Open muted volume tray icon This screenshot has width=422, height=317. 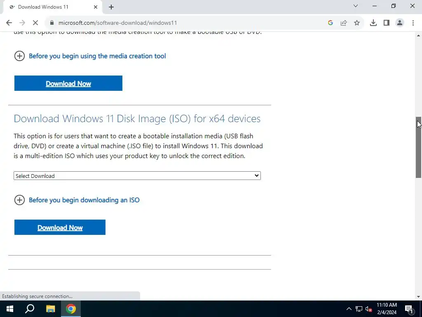coord(369,309)
